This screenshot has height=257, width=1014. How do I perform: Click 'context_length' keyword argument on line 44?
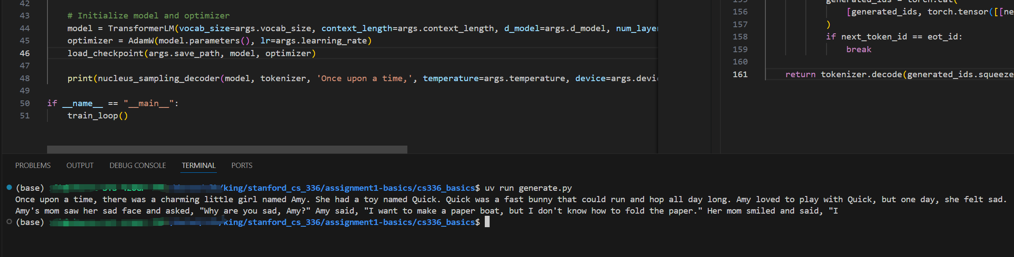(357, 28)
